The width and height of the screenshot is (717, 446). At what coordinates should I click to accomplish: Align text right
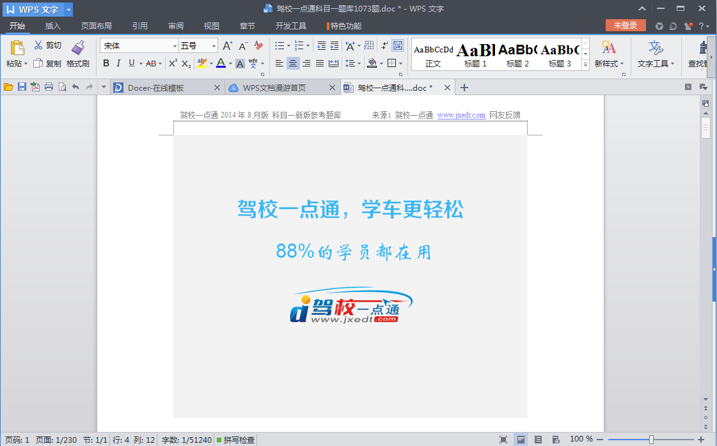(x=306, y=63)
